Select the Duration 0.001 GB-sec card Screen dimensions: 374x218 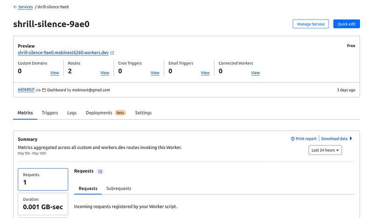[x=43, y=204]
